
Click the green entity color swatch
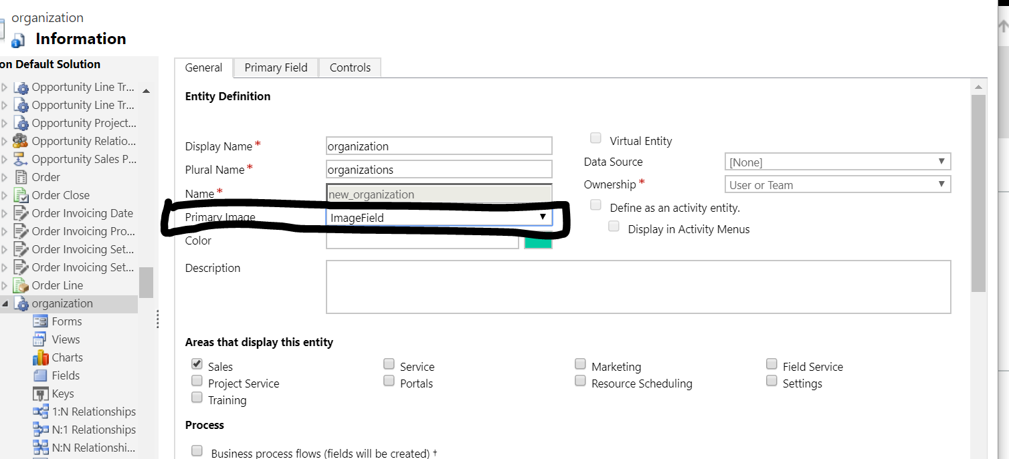(538, 242)
